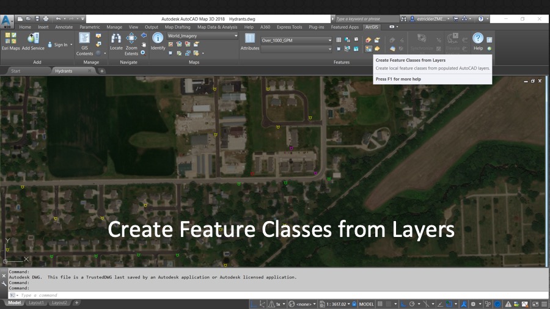Click the QAT Plot printer icon
Viewport: 550px width, 309px height.
pyautogui.click(x=46, y=19)
